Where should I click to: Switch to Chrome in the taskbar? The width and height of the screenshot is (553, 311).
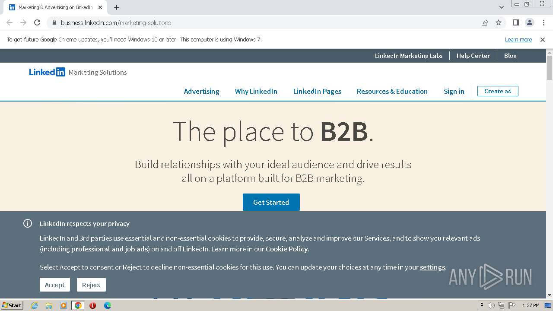(78, 305)
